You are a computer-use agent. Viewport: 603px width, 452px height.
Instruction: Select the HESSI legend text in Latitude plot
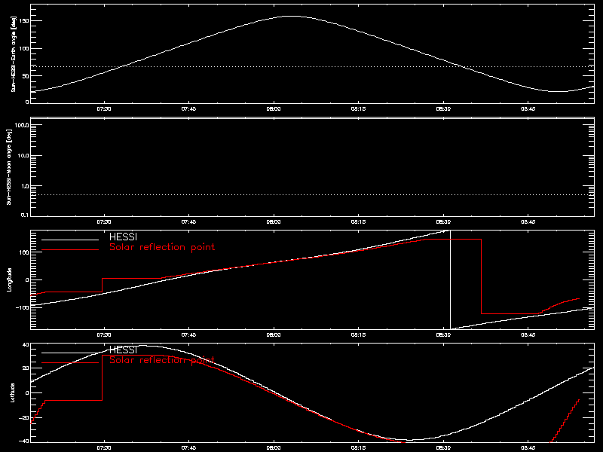click(x=123, y=350)
